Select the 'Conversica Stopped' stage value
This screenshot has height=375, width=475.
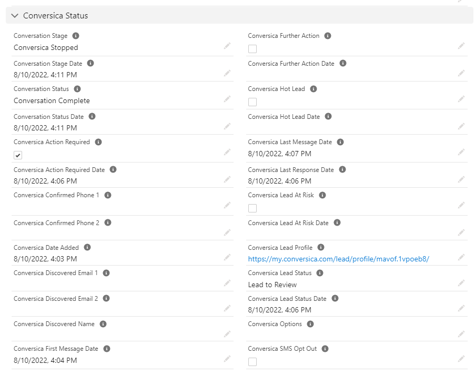pyautogui.click(x=46, y=47)
